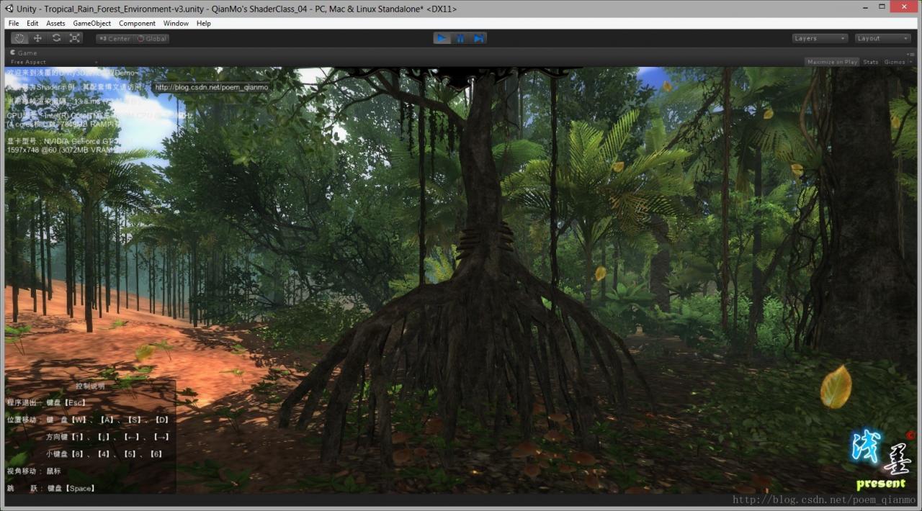Image resolution: width=922 pixels, height=511 pixels.
Task: Open the Edit menu
Action: (32, 23)
